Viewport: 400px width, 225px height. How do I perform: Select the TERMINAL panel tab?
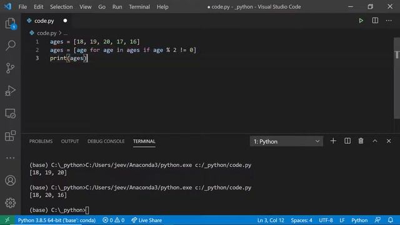click(144, 141)
